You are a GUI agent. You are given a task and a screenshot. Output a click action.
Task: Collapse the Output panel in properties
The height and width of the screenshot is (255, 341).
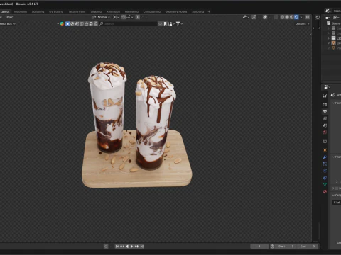[x=333, y=195]
